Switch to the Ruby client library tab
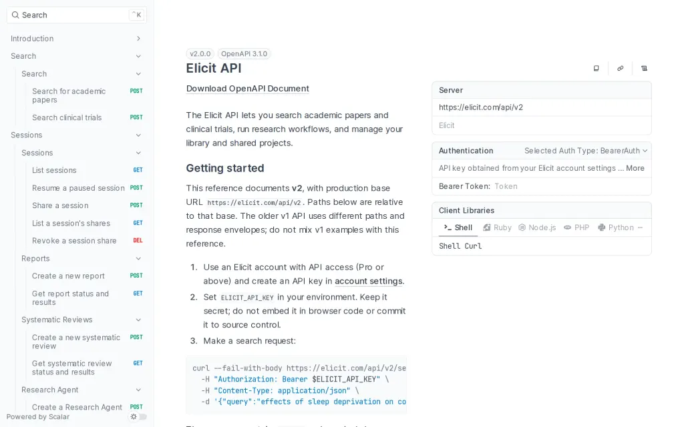 pos(497,228)
